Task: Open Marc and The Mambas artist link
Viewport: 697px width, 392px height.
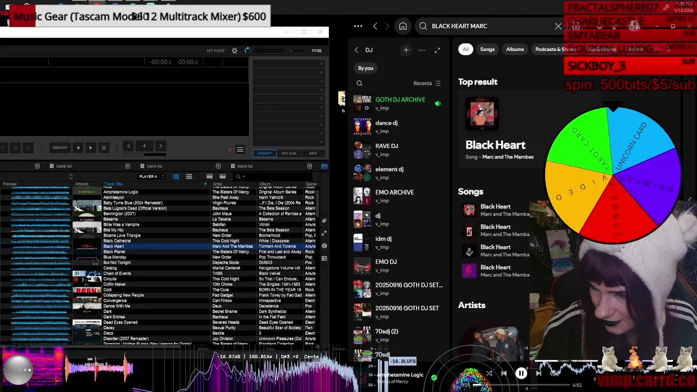Action: click(508, 157)
